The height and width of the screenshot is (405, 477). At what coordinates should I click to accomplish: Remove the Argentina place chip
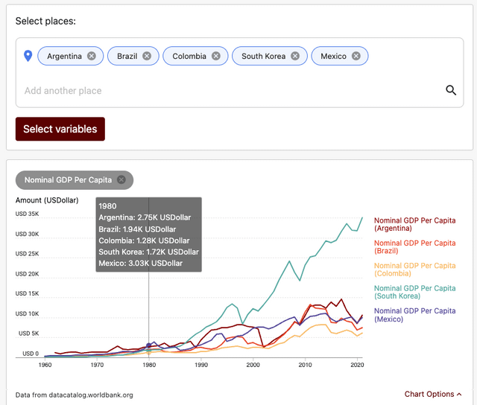[91, 56]
